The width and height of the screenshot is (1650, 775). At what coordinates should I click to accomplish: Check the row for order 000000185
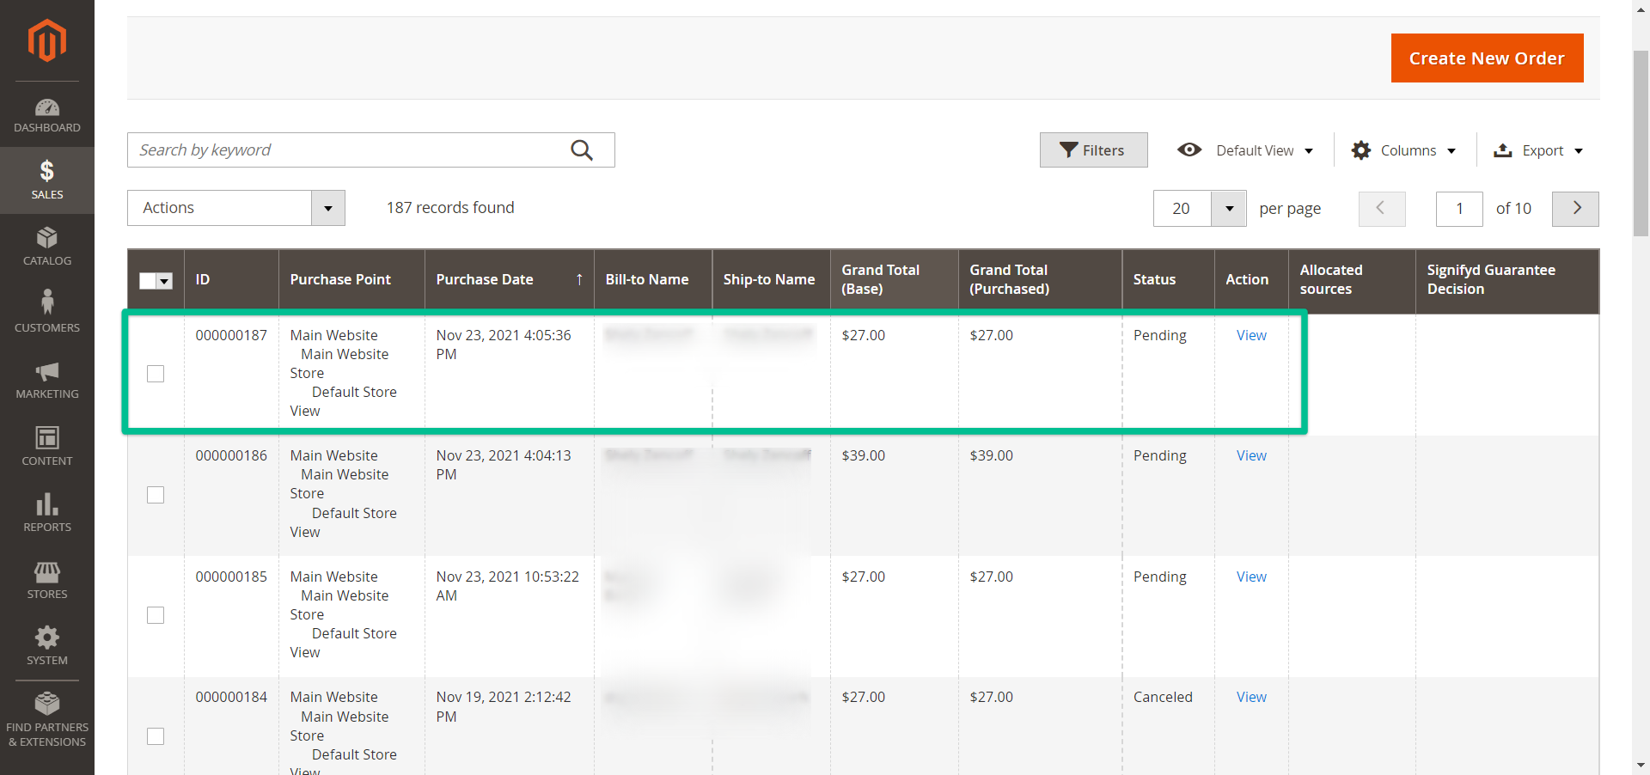point(156,615)
